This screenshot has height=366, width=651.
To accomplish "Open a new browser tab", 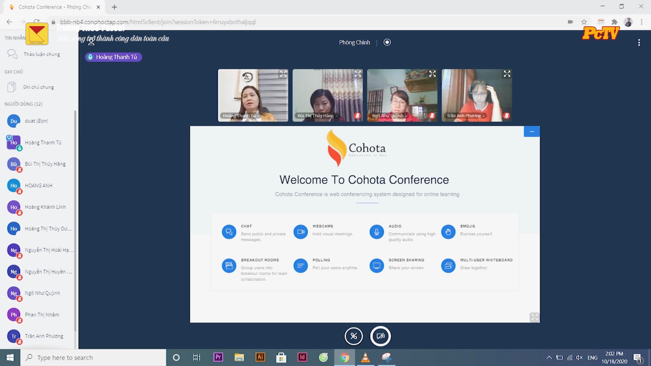I will pos(114,7).
